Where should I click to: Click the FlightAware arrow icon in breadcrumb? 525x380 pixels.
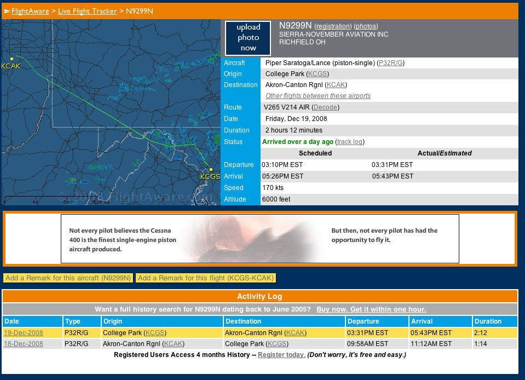(x=7, y=11)
